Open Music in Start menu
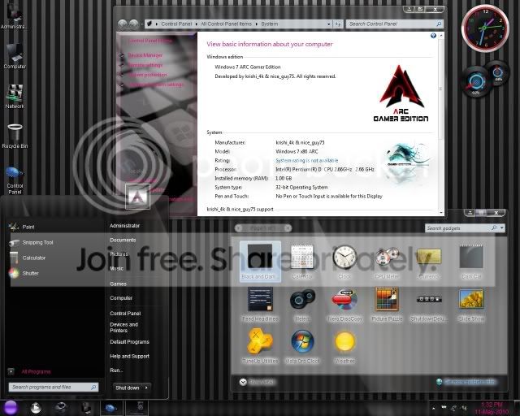Image resolution: width=520 pixels, height=416 pixels. point(117,268)
